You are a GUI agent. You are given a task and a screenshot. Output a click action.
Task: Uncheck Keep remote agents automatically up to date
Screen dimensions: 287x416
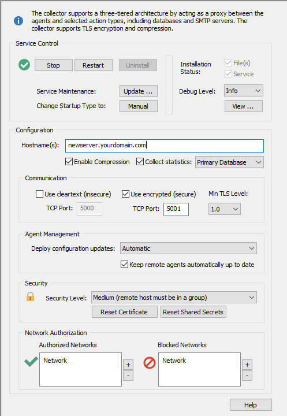[x=124, y=265]
